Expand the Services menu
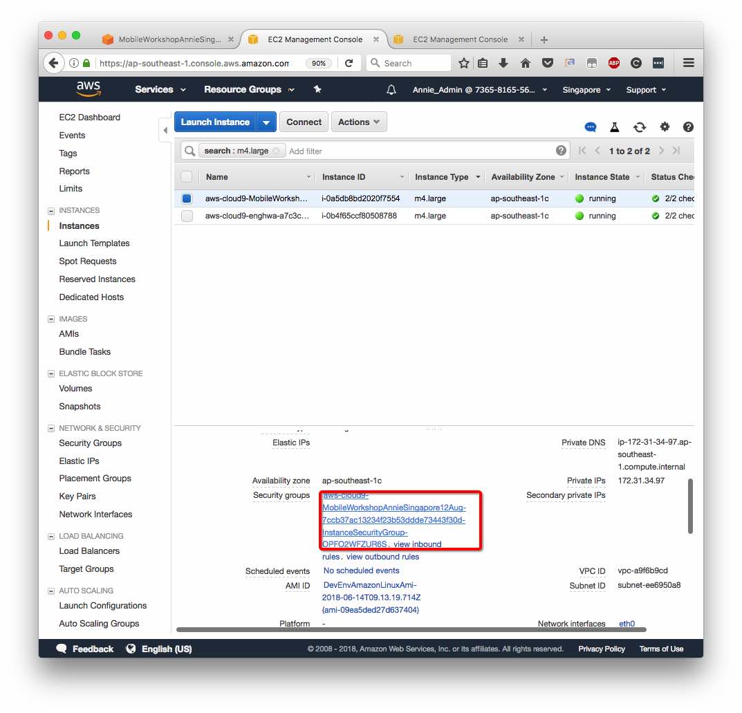Image resolution: width=742 pixels, height=713 pixels. [x=160, y=89]
